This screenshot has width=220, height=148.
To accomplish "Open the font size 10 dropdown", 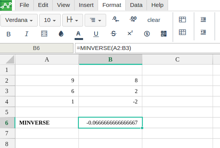I will coord(50,20).
